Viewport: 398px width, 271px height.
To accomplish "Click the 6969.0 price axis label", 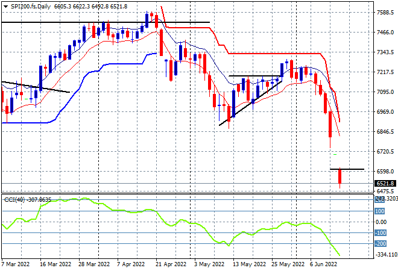I will point(385,112).
